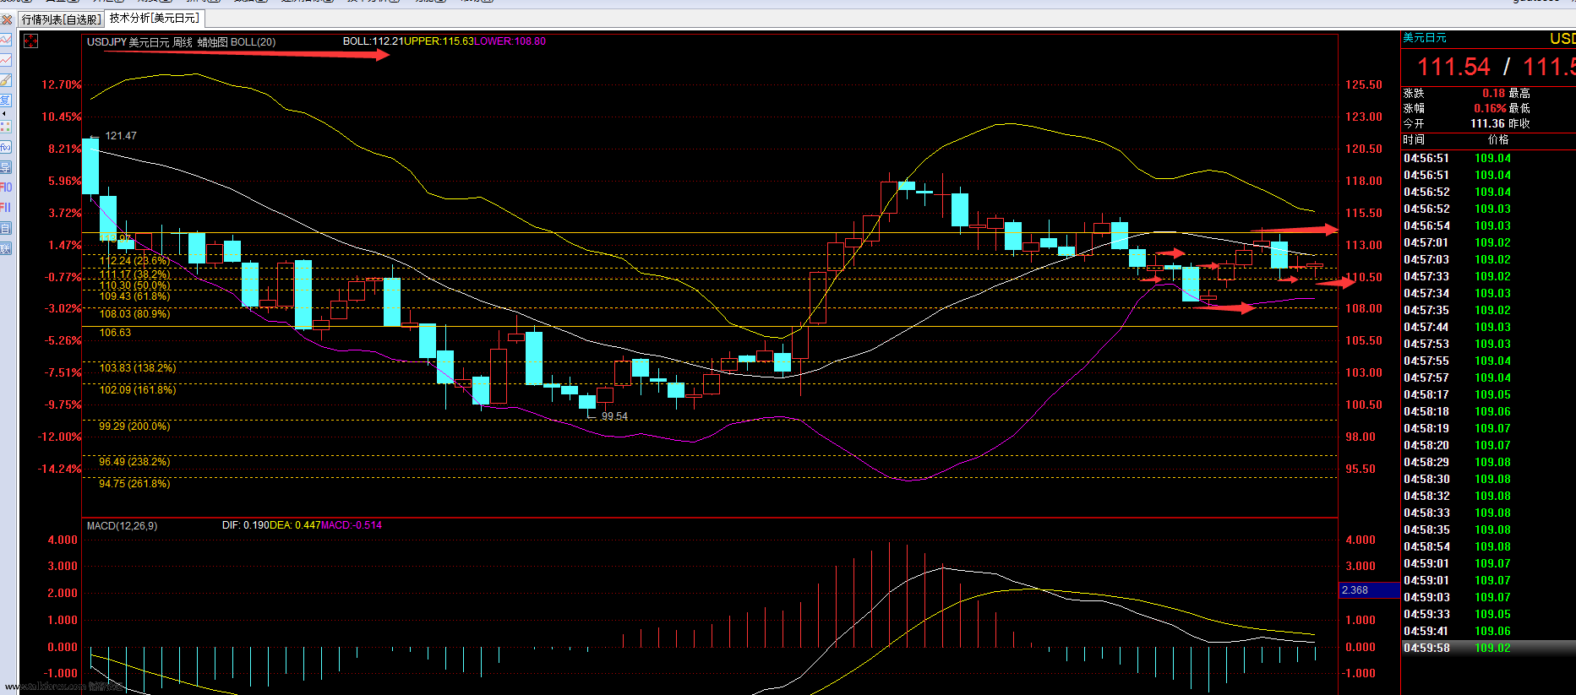The image size is (1576, 695).
Task: Select the 04:58:54 tick row
Action: [1488, 546]
